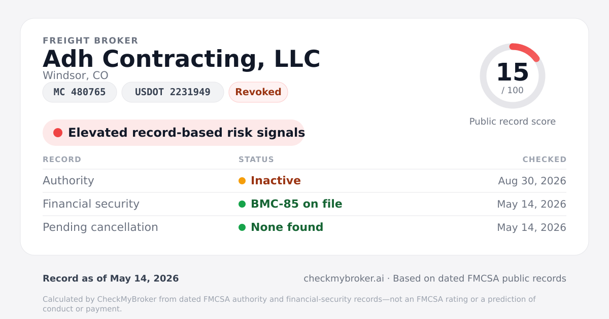Click the Elevated record-based risk signals banner
The image size is (609, 319).
(174, 133)
